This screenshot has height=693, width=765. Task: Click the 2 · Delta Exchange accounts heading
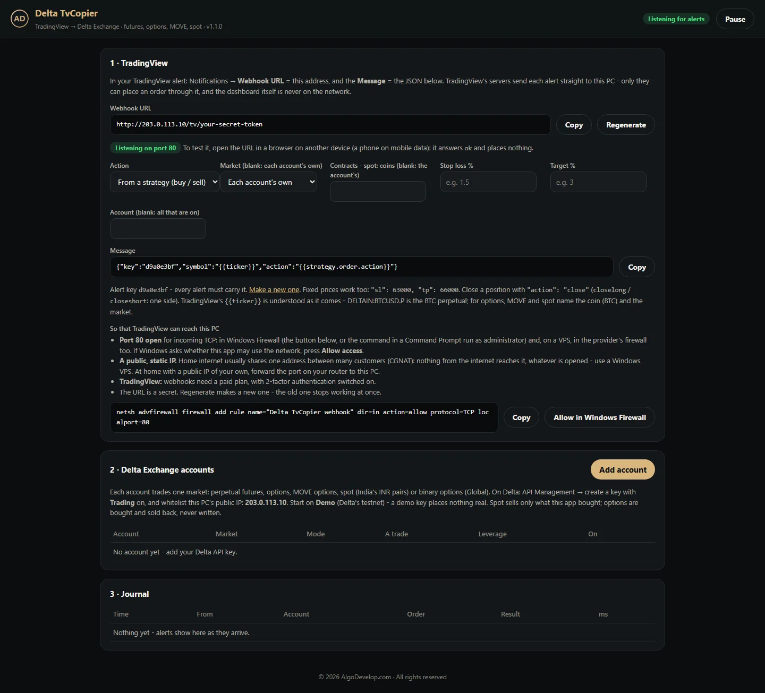pos(162,470)
